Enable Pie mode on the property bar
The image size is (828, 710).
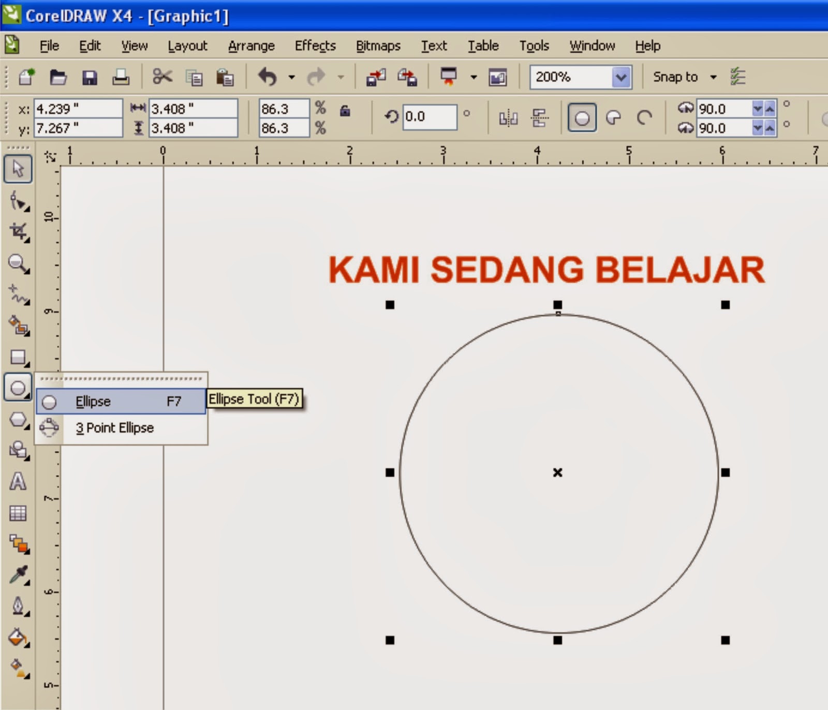tap(613, 117)
